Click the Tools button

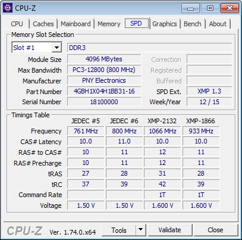tap(119, 230)
